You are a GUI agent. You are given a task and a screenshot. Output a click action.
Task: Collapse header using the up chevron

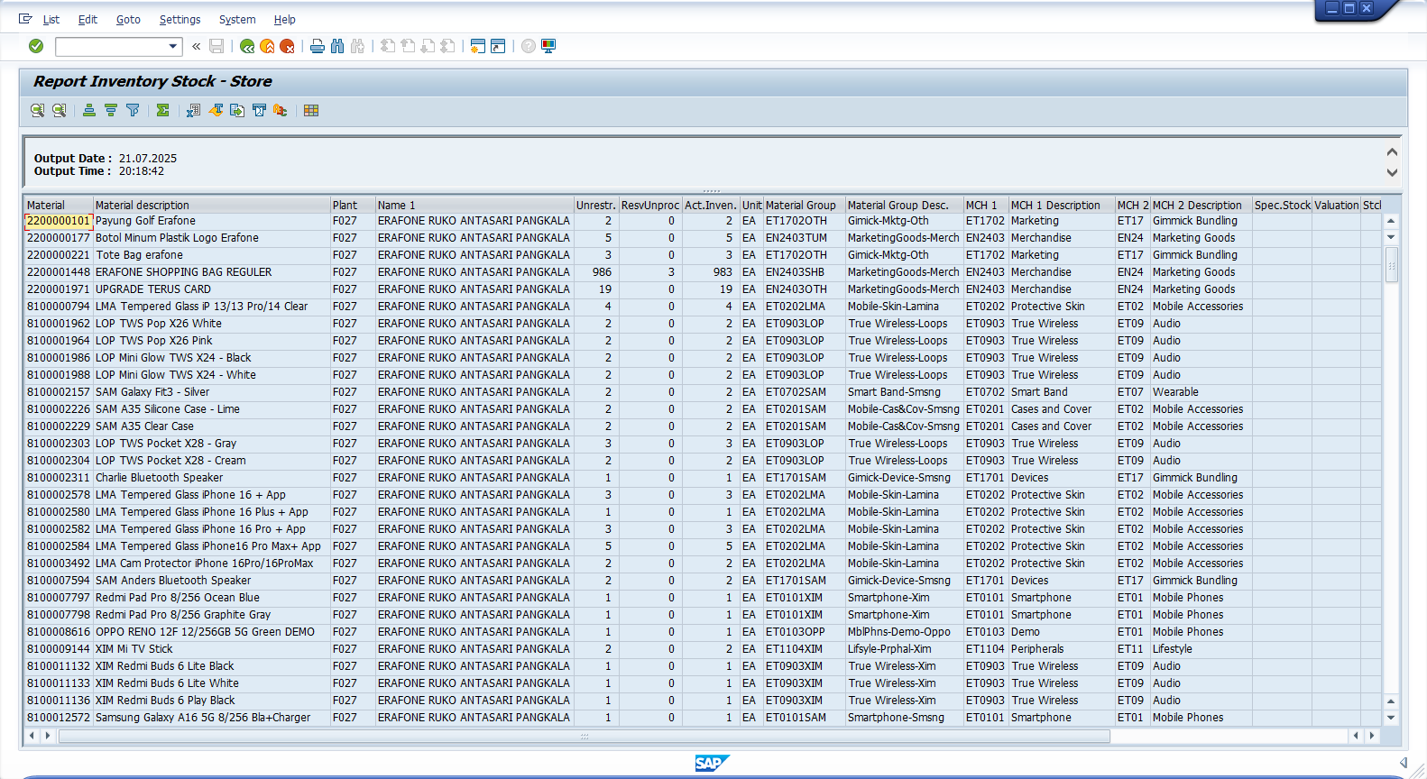(x=1392, y=152)
